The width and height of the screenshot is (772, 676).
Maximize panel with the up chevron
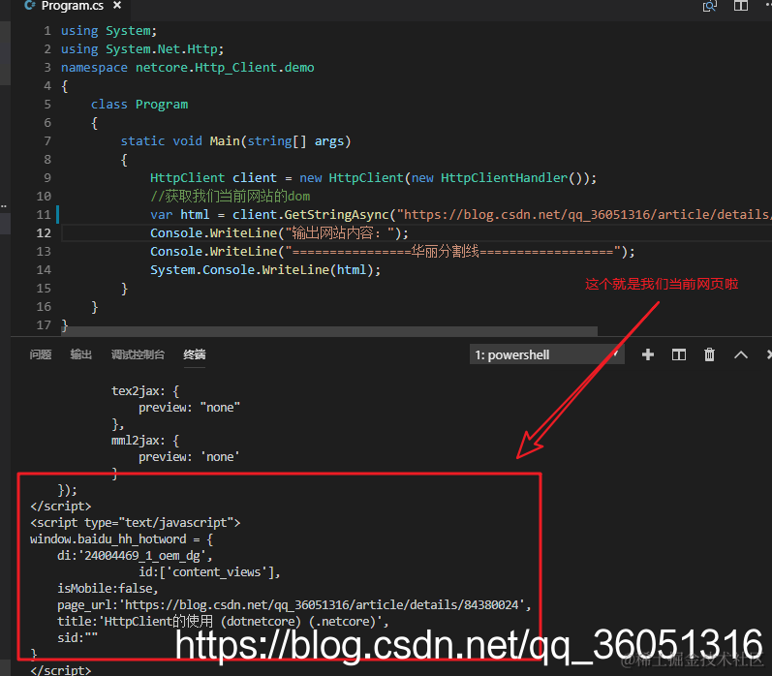coord(740,354)
